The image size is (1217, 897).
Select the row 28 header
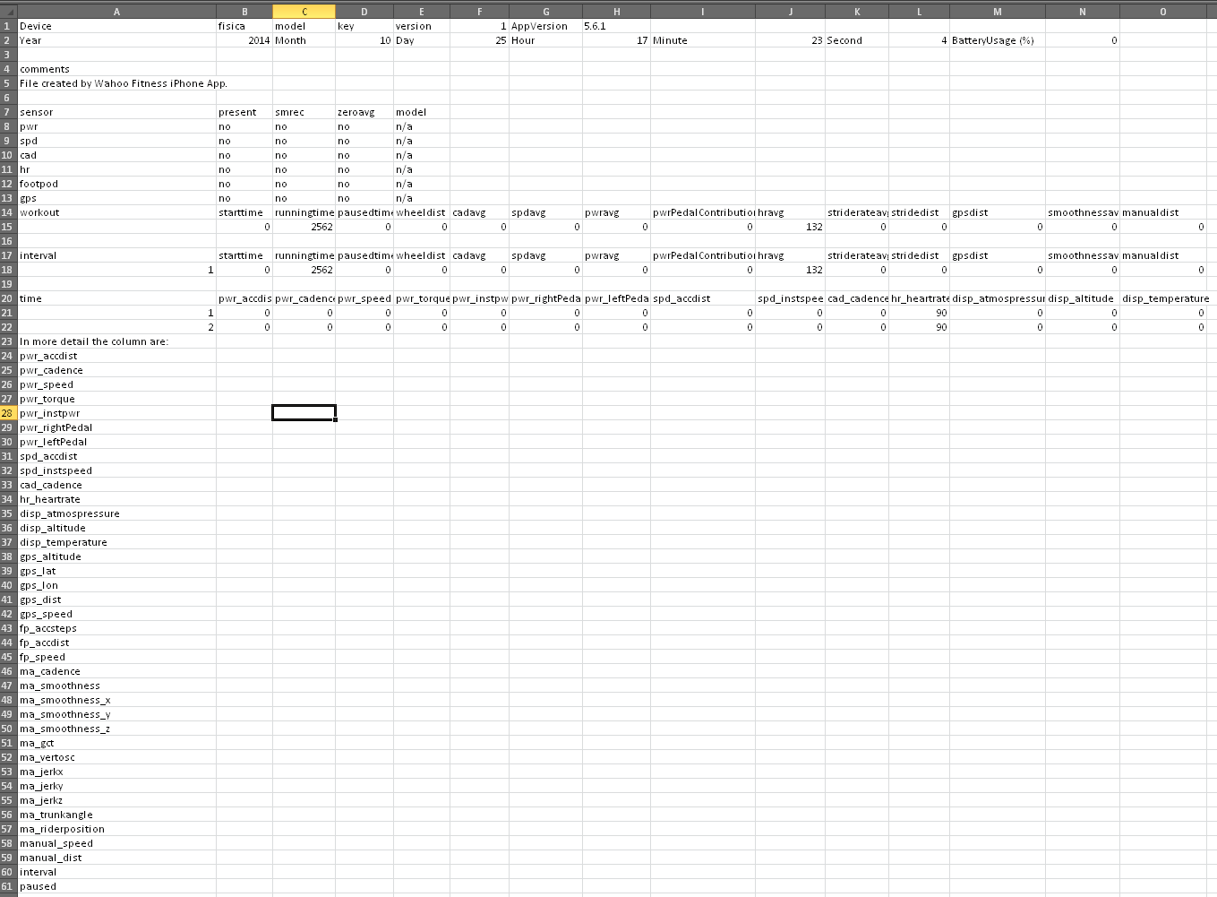6,413
